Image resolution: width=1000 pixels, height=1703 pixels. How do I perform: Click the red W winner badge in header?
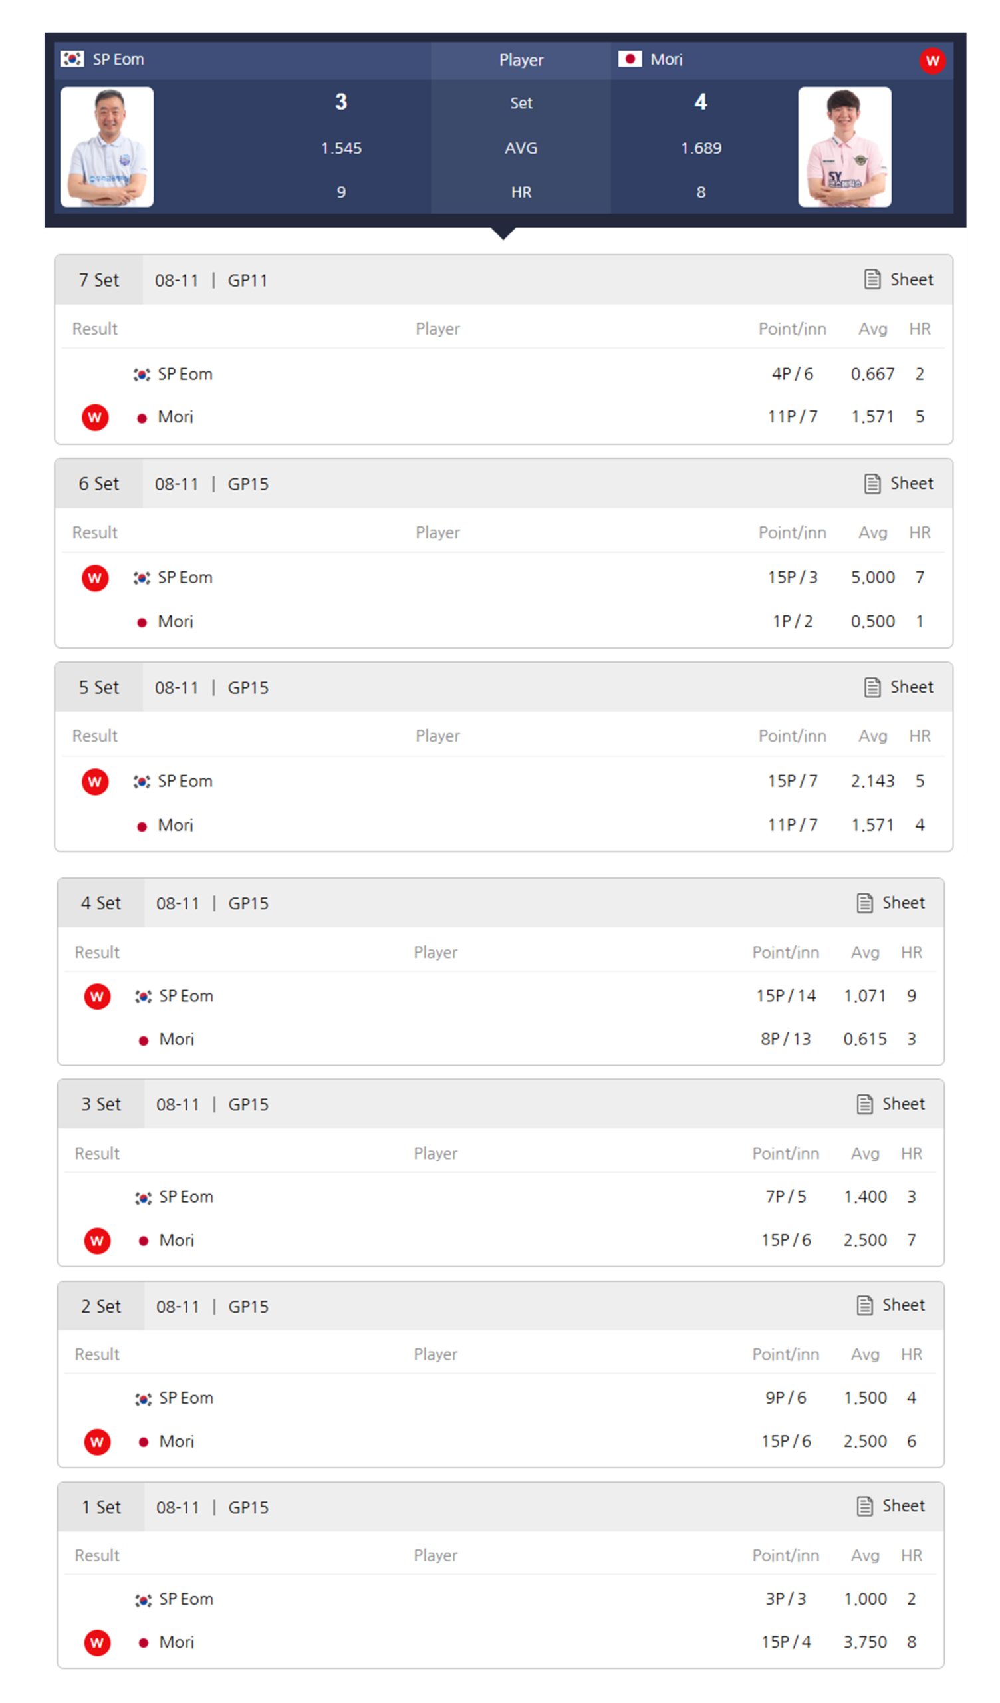coord(932,61)
